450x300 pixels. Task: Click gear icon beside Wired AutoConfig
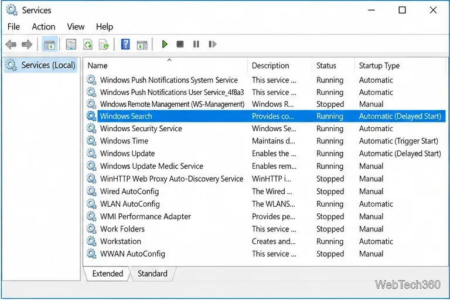[x=91, y=191]
